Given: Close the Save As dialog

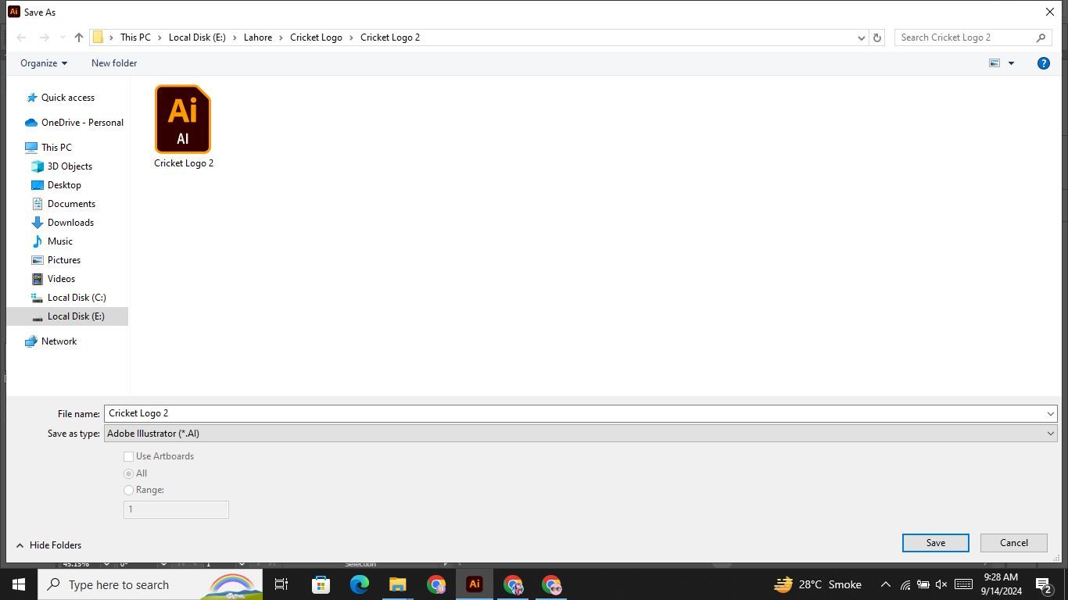Looking at the screenshot, I should (x=1049, y=12).
